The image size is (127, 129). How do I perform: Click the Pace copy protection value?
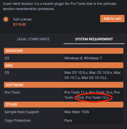(68, 120)
